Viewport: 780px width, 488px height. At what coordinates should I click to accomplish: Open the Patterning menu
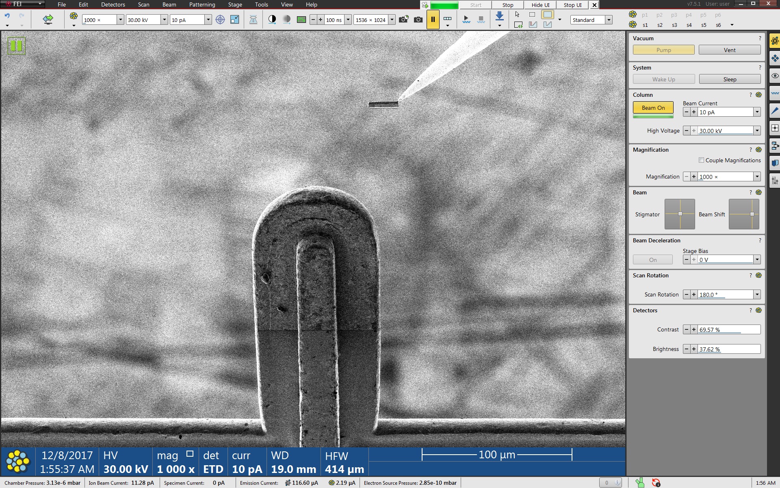[x=202, y=4]
